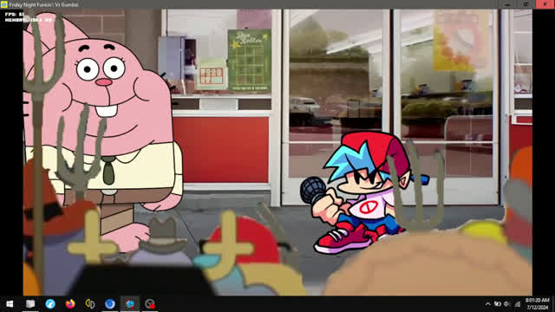Click Boyfriend's microphone in the game
This screenshot has width=555, height=312.
(312, 190)
